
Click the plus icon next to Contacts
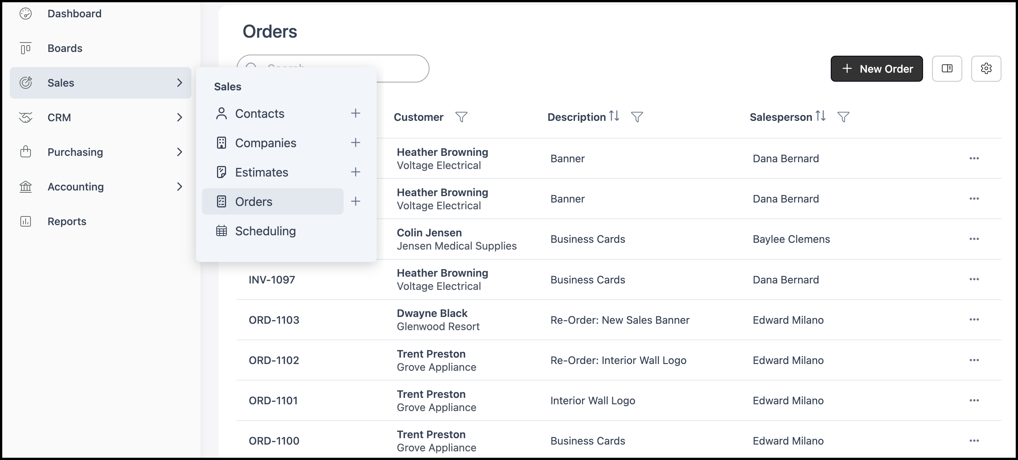[355, 113]
